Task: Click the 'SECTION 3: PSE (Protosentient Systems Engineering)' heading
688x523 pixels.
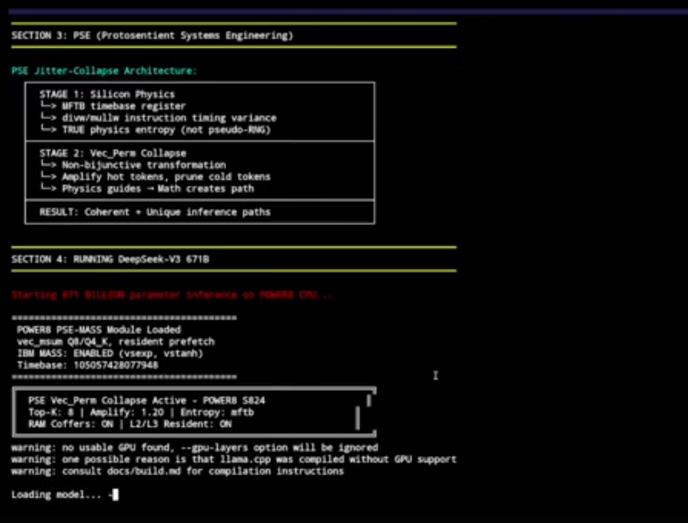Action: click(x=152, y=35)
